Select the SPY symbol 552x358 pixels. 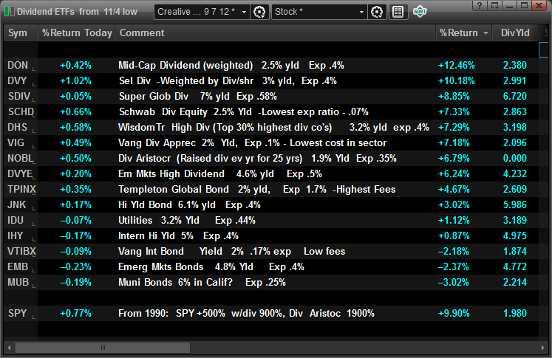17,313
